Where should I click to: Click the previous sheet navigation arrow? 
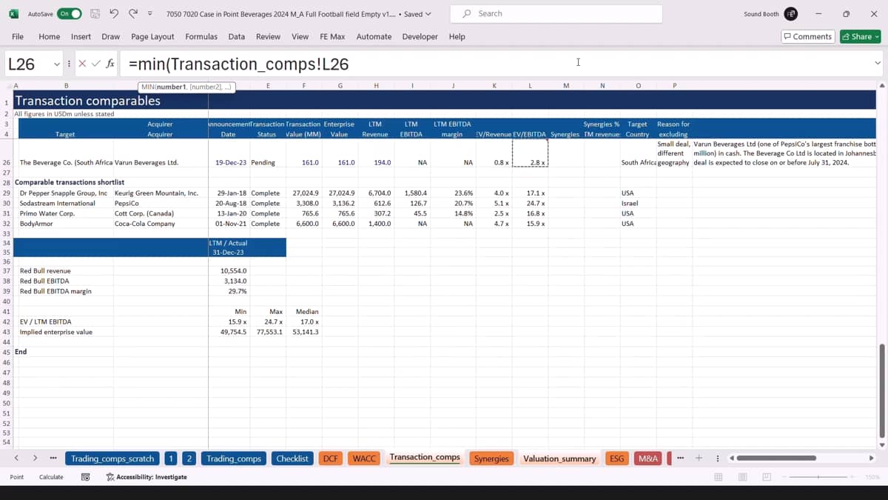pyautogui.click(x=16, y=459)
